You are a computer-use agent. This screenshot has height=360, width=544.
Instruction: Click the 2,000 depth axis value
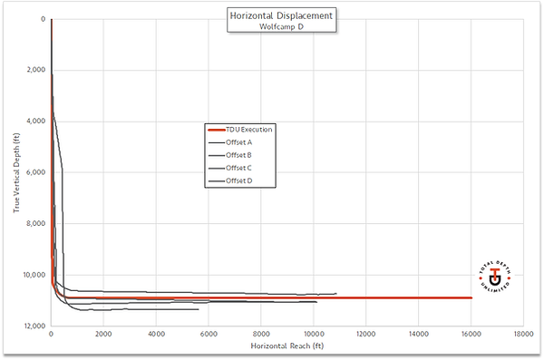pos(36,70)
